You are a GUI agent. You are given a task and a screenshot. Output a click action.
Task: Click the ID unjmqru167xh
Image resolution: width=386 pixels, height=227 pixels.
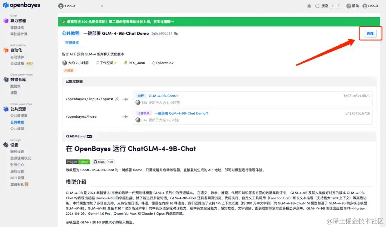pos(357,113)
